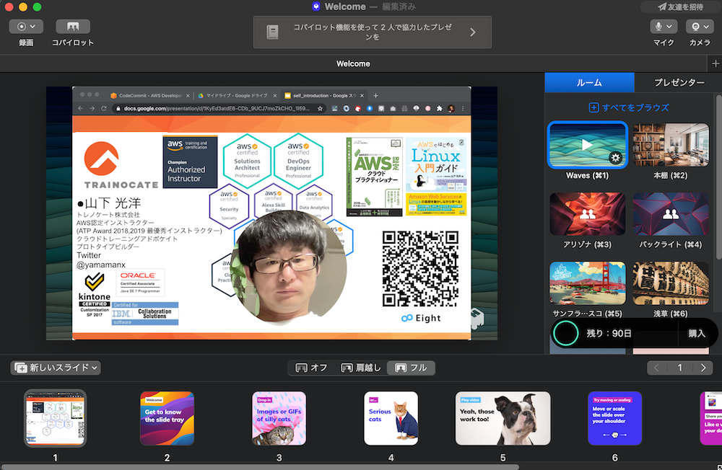Click the Linux入門ガイド book cover
722x470 pixels.
pos(436,177)
